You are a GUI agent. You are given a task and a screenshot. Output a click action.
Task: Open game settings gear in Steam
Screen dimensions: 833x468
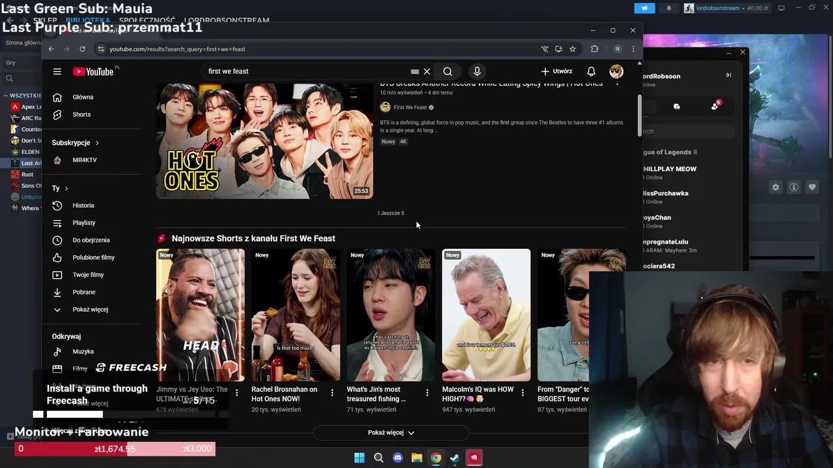coord(776,187)
